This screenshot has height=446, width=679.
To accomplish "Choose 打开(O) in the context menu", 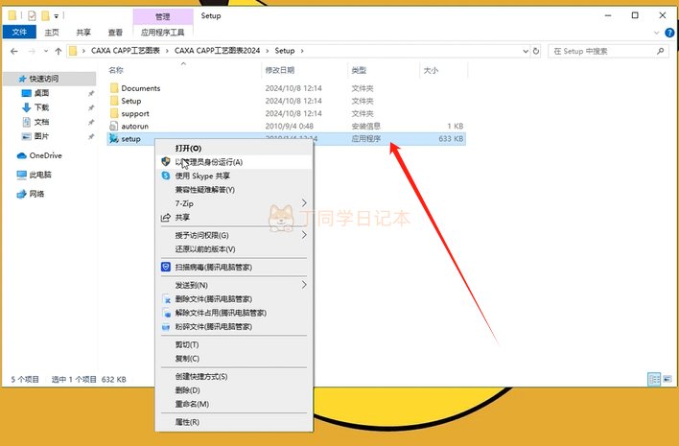I will (234, 148).
